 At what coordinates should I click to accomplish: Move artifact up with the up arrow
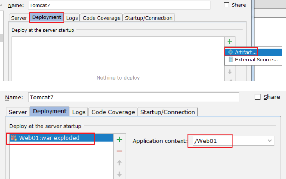[x=119, y=162]
